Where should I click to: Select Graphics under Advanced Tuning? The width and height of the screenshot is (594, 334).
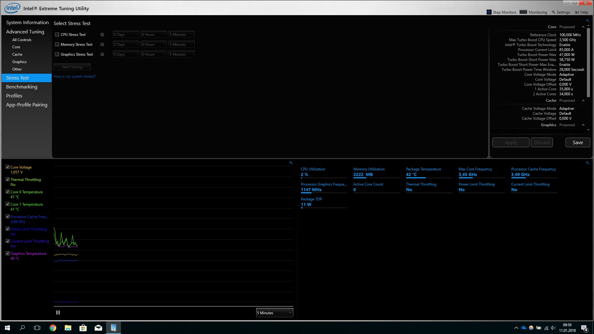(19, 62)
